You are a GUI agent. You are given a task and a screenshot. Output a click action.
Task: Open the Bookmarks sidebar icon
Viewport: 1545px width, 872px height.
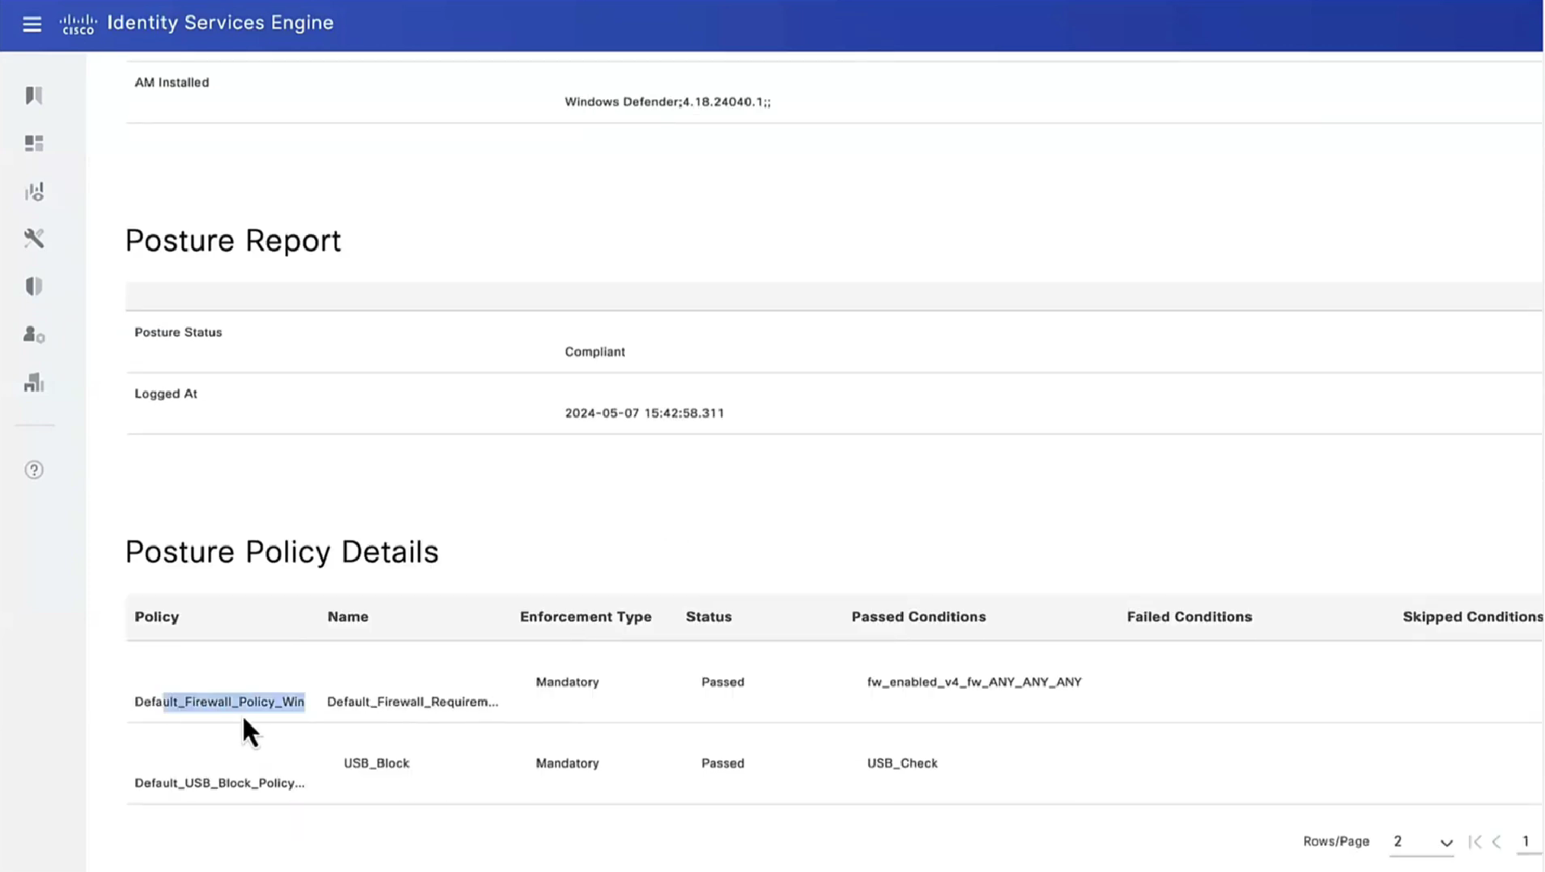(34, 95)
